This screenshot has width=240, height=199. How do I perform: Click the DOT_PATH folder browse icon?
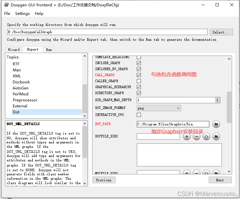pos(216,124)
